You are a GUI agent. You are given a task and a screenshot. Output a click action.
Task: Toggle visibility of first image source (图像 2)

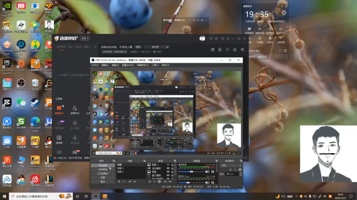coord(168,165)
